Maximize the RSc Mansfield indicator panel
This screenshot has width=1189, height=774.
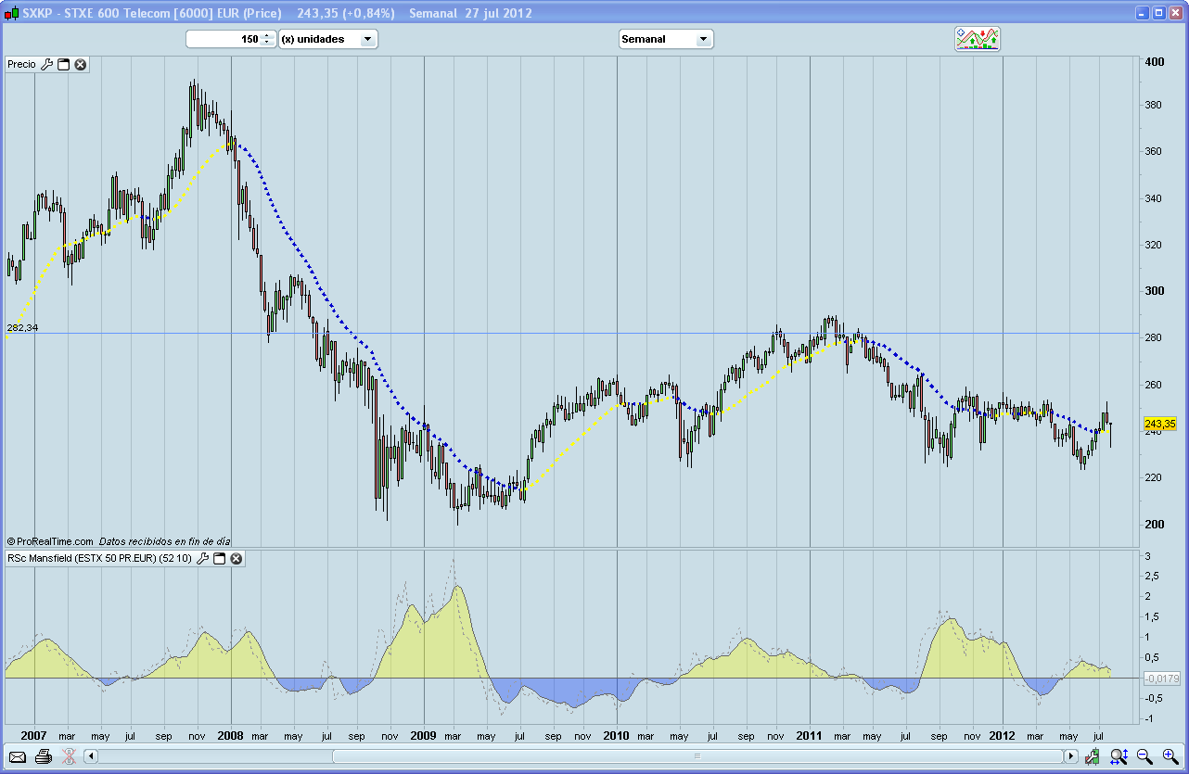pyautogui.click(x=220, y=559)
